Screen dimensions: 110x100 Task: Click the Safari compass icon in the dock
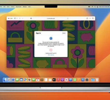tap(13, 80)
